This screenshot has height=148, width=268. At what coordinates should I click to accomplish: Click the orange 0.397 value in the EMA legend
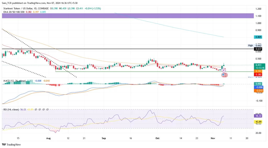coord(36,12)
